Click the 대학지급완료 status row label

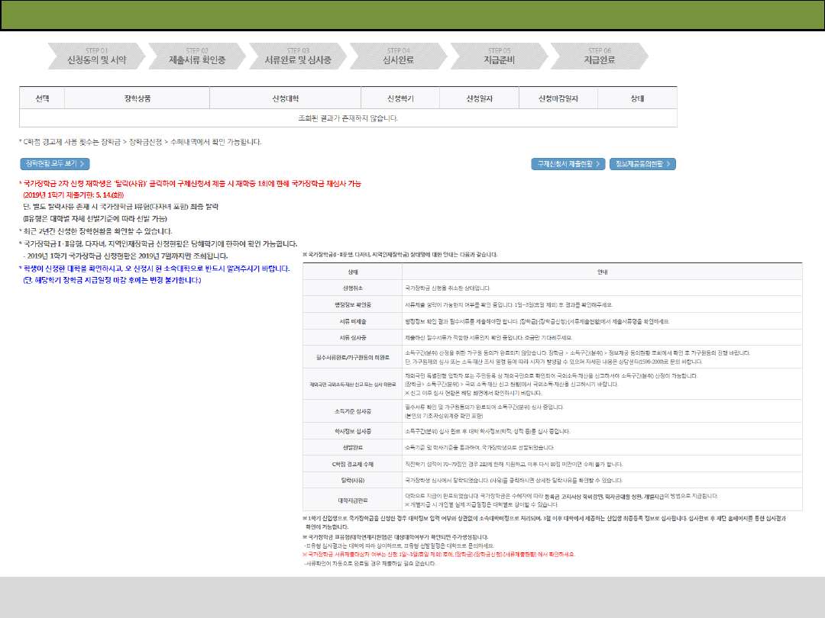click(x=354, y=501)
